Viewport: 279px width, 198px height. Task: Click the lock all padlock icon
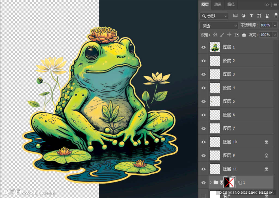click(x=244, y=35)
